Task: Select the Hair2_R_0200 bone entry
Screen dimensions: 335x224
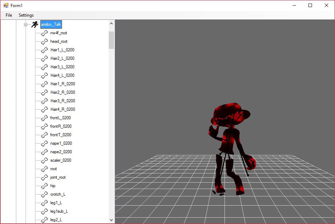Action: click(x=63, y=92)
